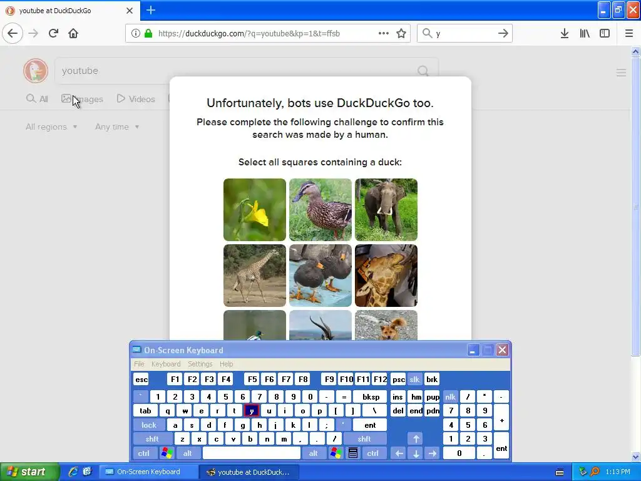Open On-Screen Keyboard File menu
641x481 pixels.
pos(139,364)
